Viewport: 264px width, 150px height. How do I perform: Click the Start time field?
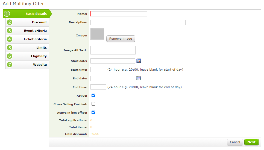click(x=98, y=70)
